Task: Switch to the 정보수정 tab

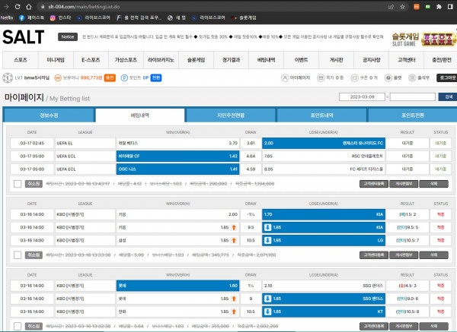Action: [x=48, y=115]
